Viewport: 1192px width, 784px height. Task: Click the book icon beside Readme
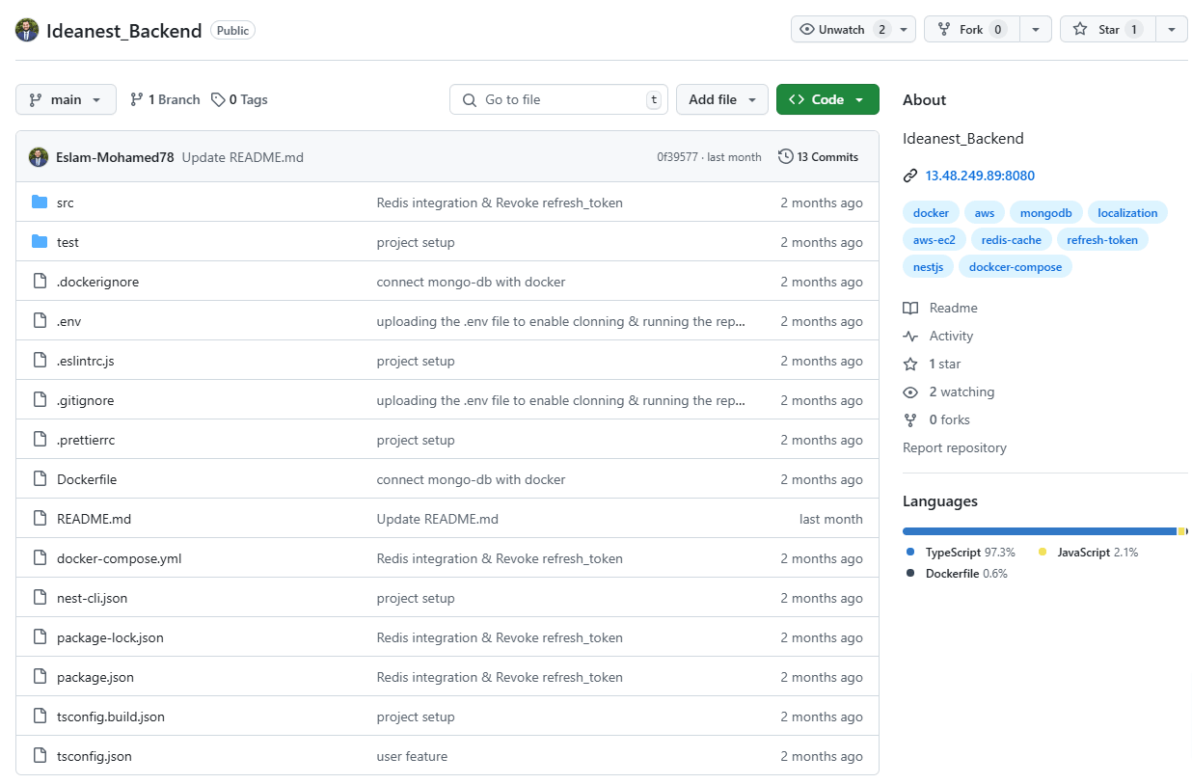point(910,308)
